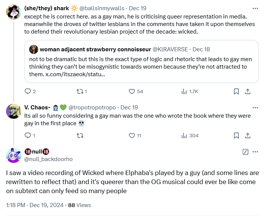The height and width of the screenshot is (218, 265).
Task: Reply to shark's tweet
Action: pyautogui.click(x=28, y=91)
